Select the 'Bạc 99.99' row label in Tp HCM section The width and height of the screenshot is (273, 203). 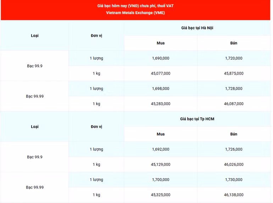pyautogui.click(x=35, y=187)
